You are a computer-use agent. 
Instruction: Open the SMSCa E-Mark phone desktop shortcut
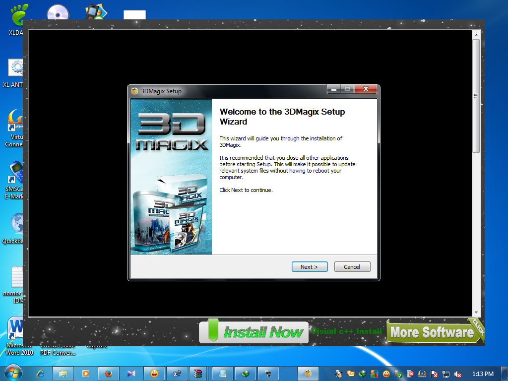[x=13, y=180]
